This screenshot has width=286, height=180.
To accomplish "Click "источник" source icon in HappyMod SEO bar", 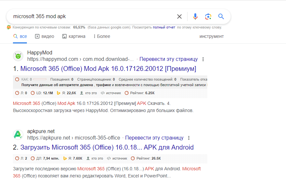I will (111, 93).
